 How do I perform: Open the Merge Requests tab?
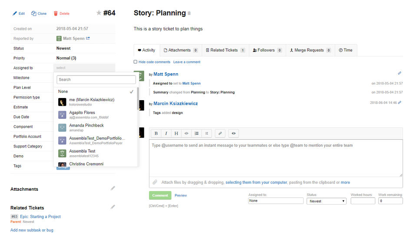click(310, 50)
